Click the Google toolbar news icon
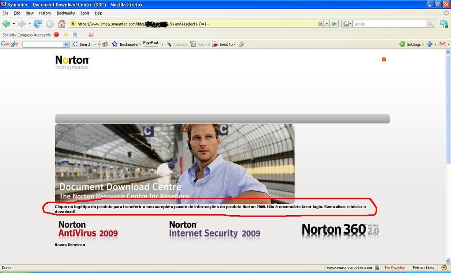Screen dimensions: 451x273 coord(105,44)
